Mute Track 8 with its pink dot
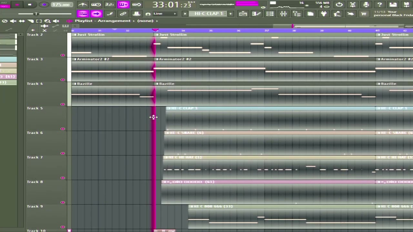This screenshot has width=413, height=232. tap(63, 202)
